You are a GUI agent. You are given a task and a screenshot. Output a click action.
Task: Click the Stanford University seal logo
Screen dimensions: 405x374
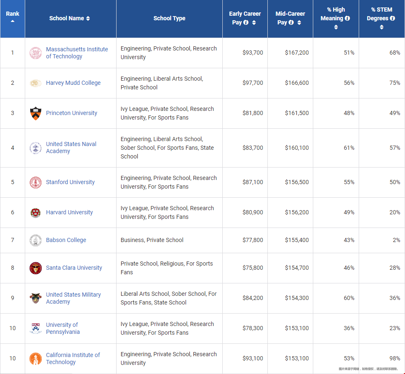coord(36,182)
